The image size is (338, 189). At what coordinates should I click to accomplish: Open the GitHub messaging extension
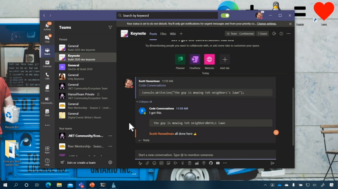pyautogui.click(x=211, y=163)
